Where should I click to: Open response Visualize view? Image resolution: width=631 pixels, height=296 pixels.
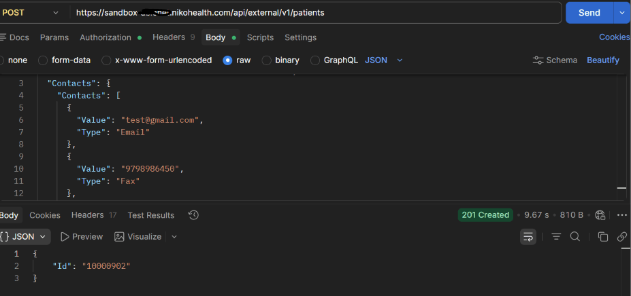point(138,237)
